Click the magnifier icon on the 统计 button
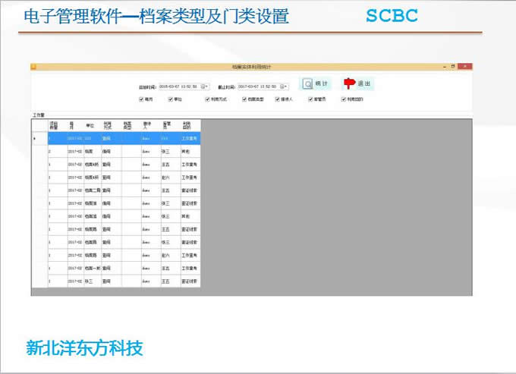Viewport: 516px width, 374px height. coord(307,84)
